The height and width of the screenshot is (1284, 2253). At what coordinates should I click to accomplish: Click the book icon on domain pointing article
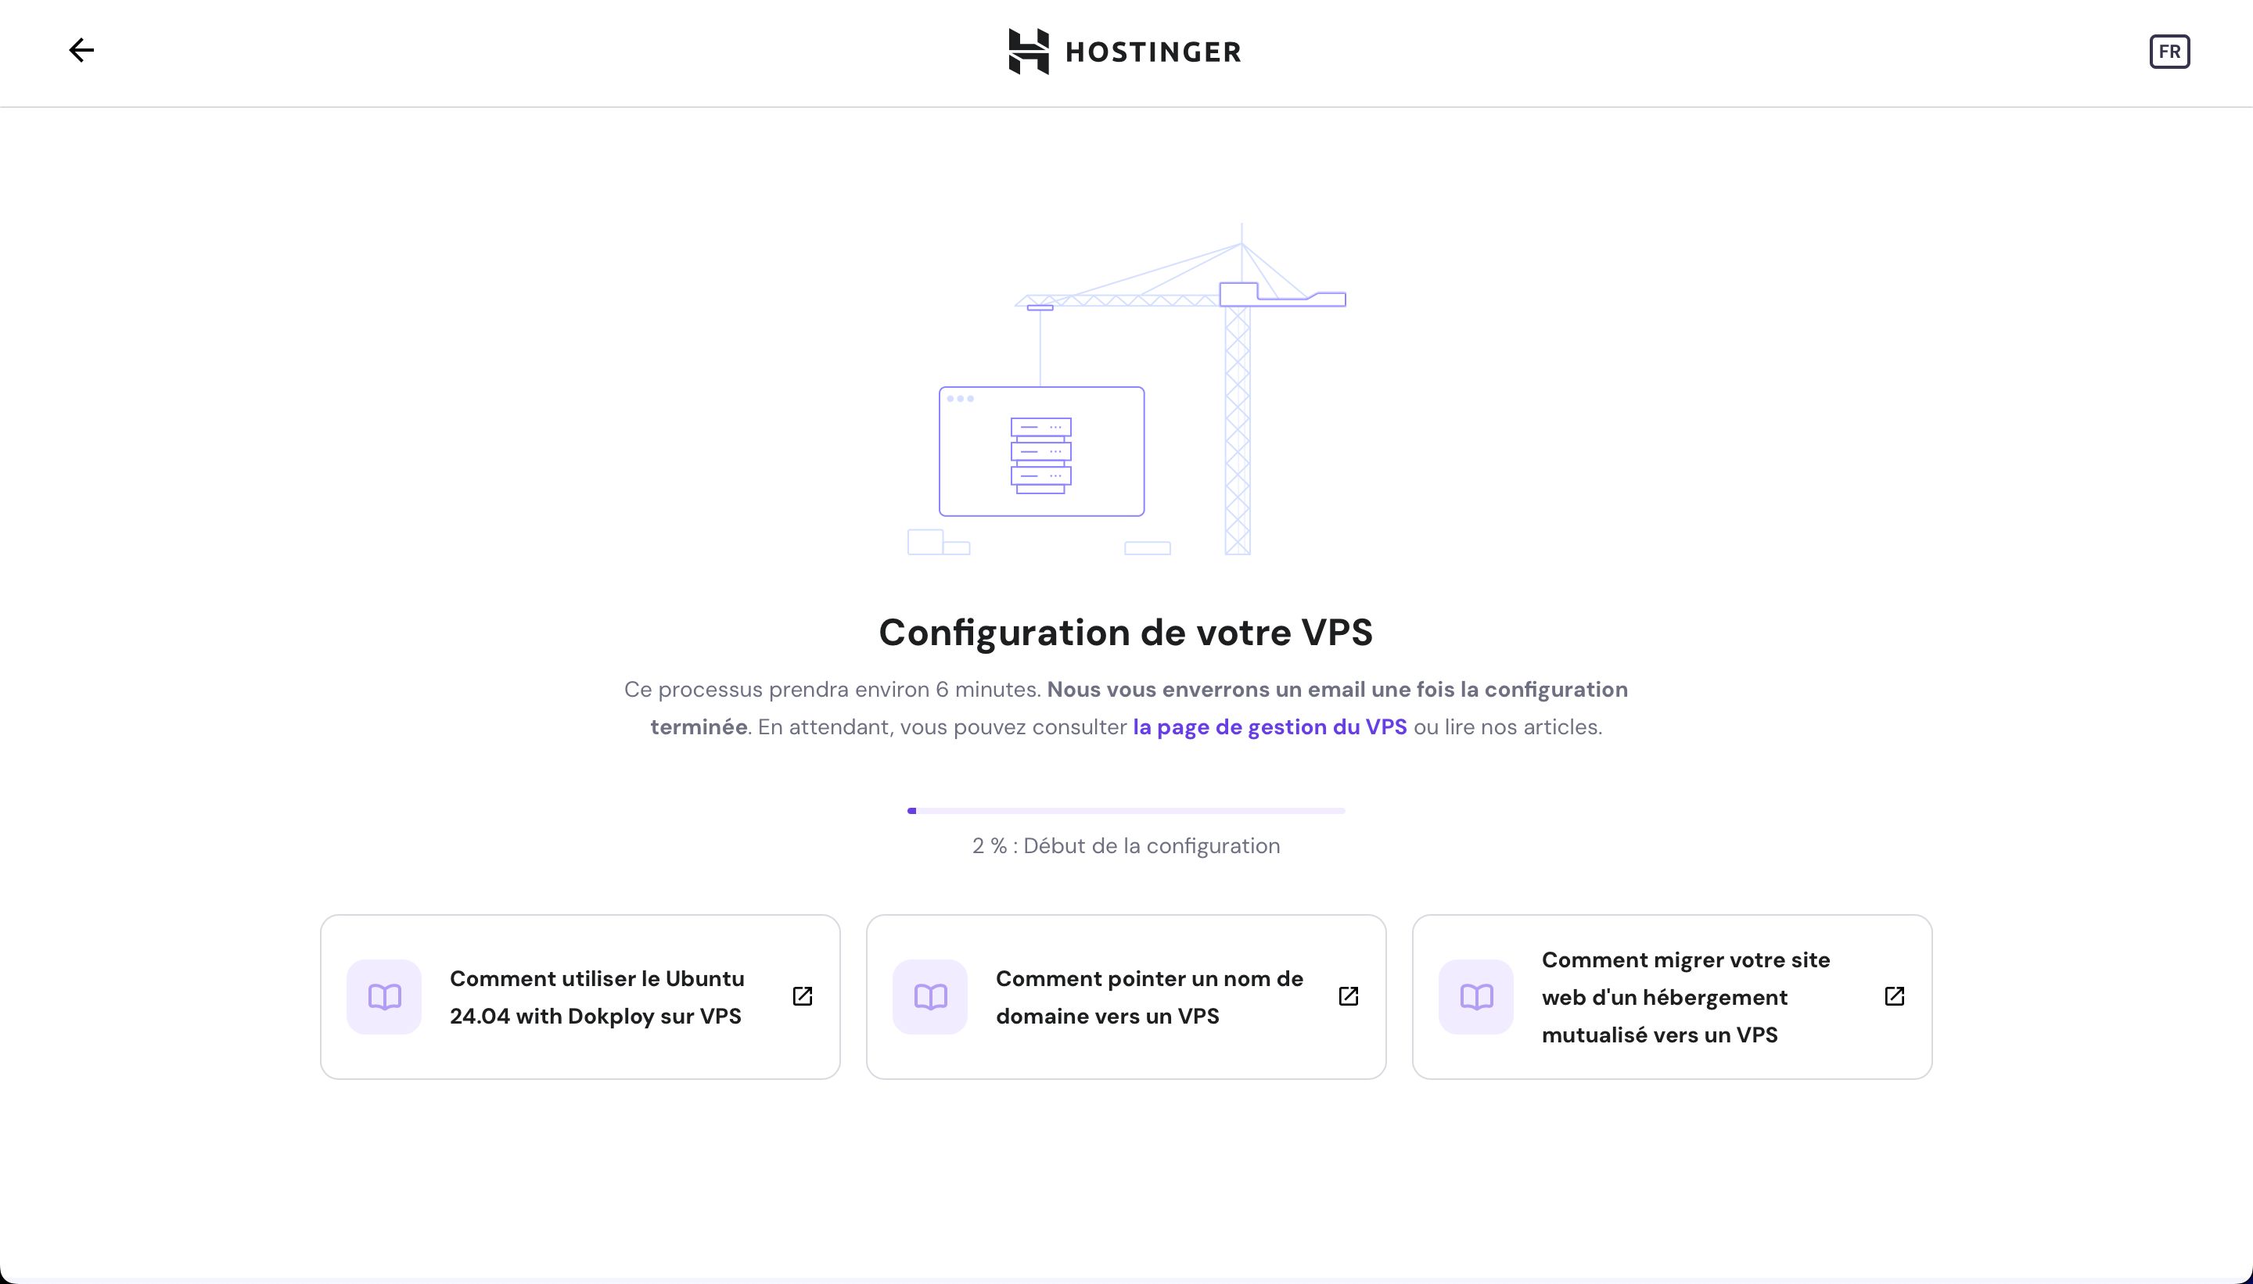tap(930, 995)
